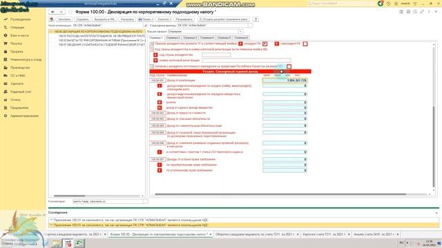This screenshot has height=248, width=442.
Task: Open the Отчеты section
Action: point(15,100)
